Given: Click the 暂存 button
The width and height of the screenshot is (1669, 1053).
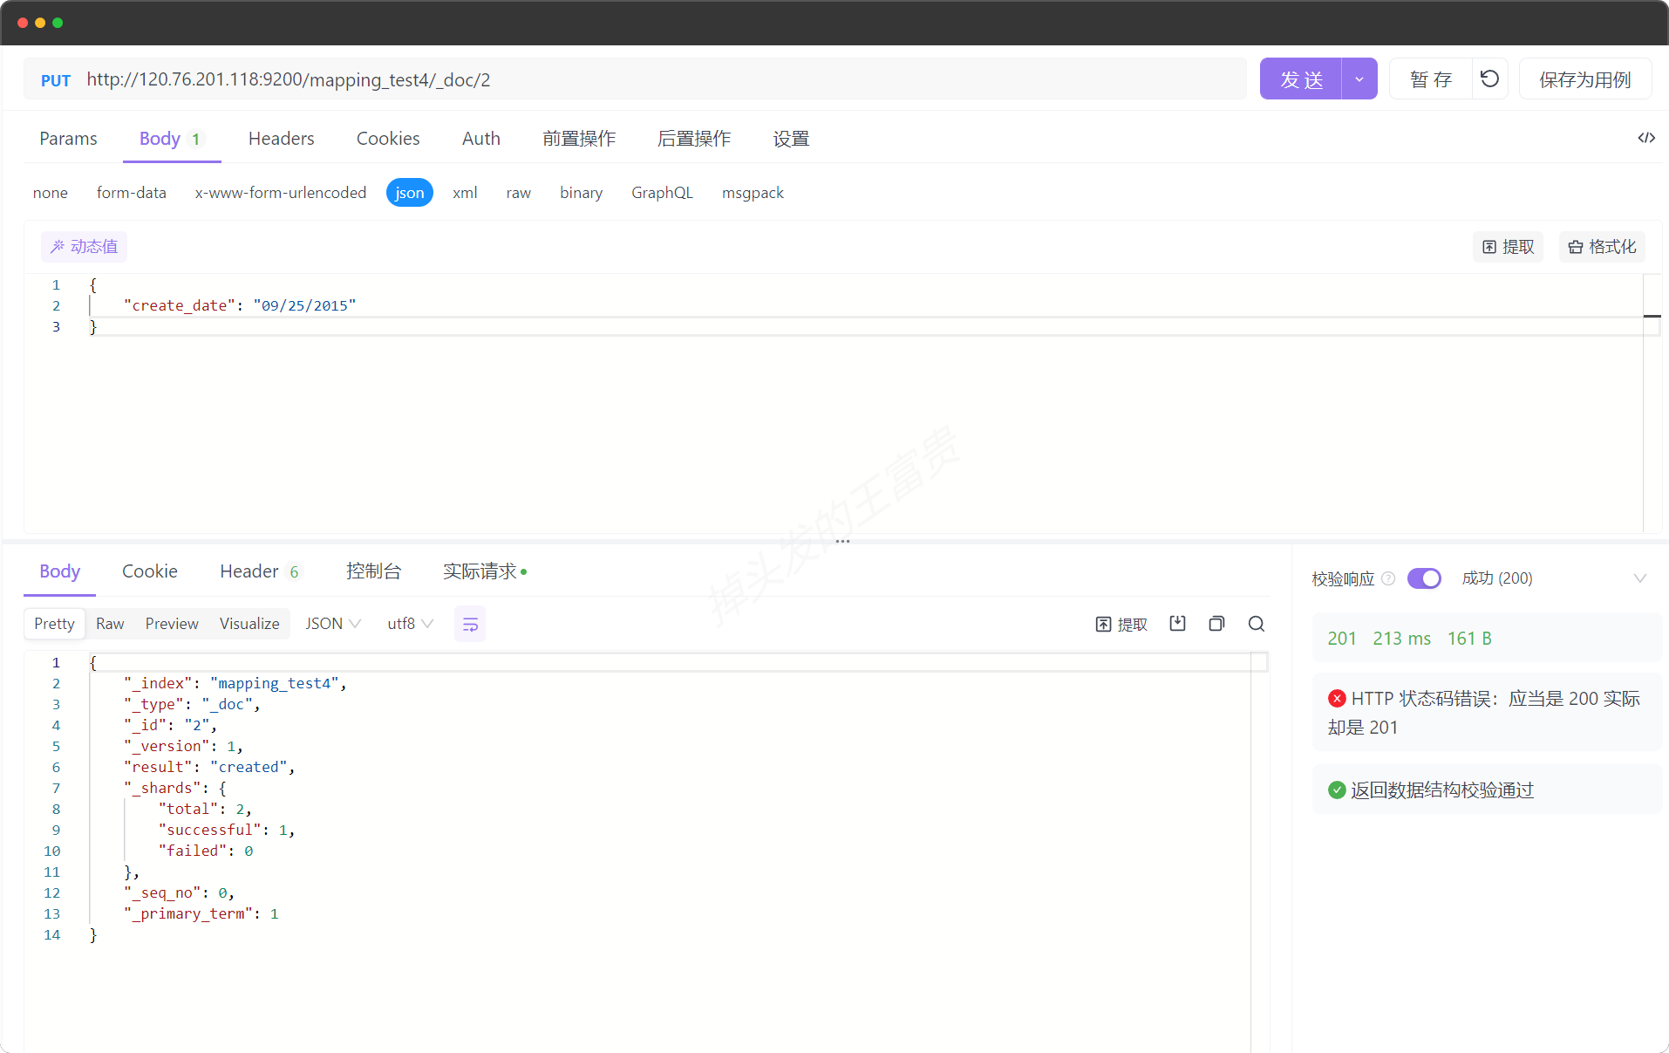Looking at the screenshot, I should [1431, 79].
